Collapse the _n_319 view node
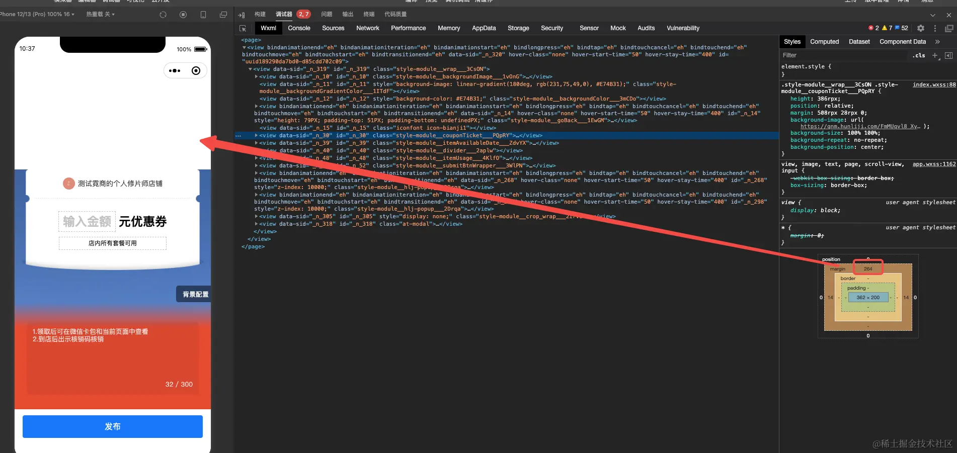 point(250,69)
